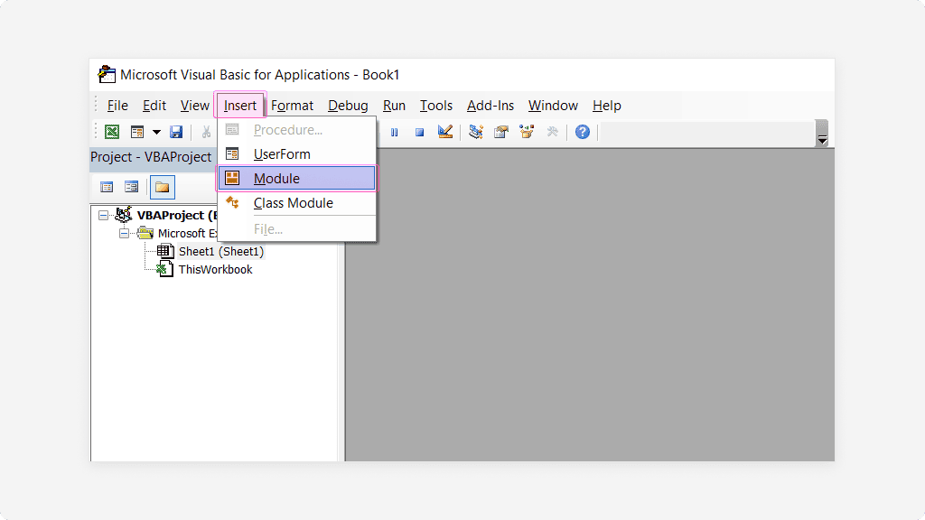
Task: Click the Insert UserForm toolbar icon
Action: (x=137, y=132)
